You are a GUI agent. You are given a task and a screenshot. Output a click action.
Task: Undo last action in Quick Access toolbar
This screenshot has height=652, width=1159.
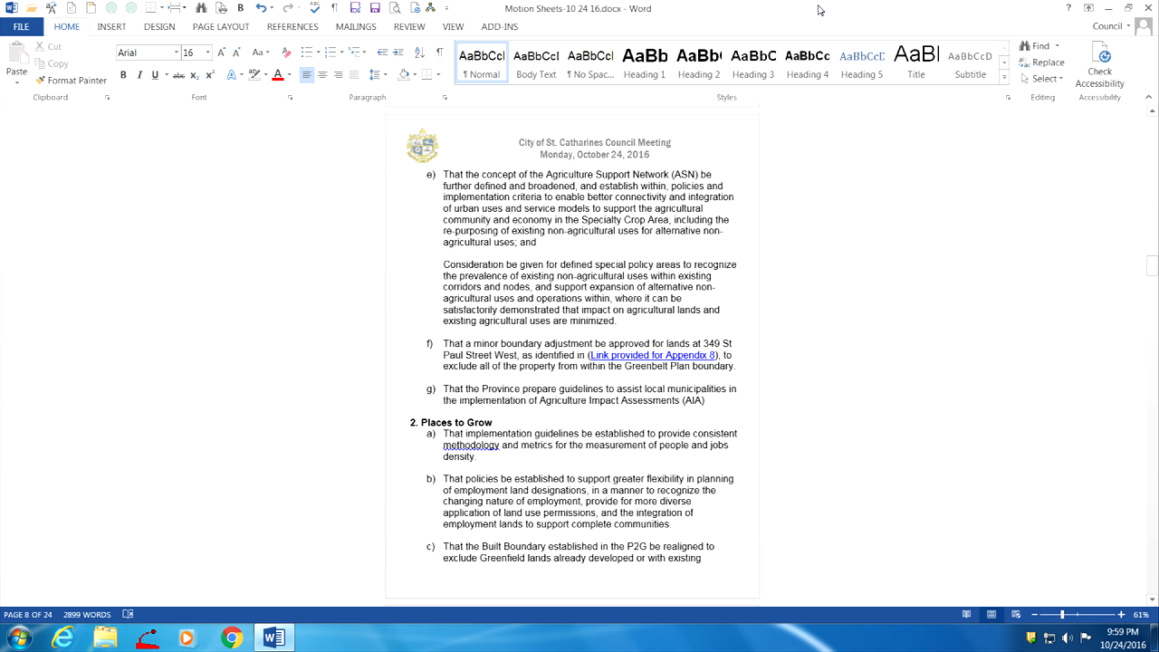pos(261,8)
